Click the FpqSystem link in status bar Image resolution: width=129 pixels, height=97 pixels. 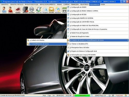119,95
